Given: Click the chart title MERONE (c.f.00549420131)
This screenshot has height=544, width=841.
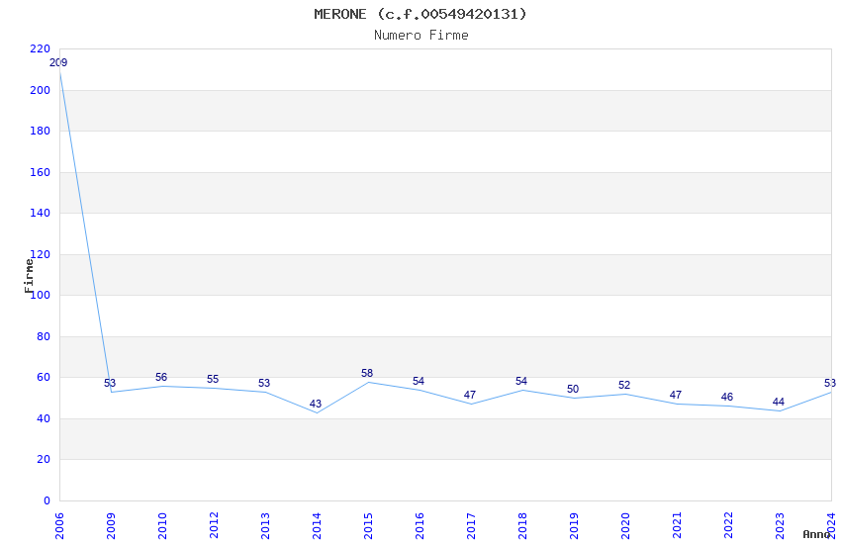Looking at the screenshot, I should pyautogui.click(x=420, y=14).
